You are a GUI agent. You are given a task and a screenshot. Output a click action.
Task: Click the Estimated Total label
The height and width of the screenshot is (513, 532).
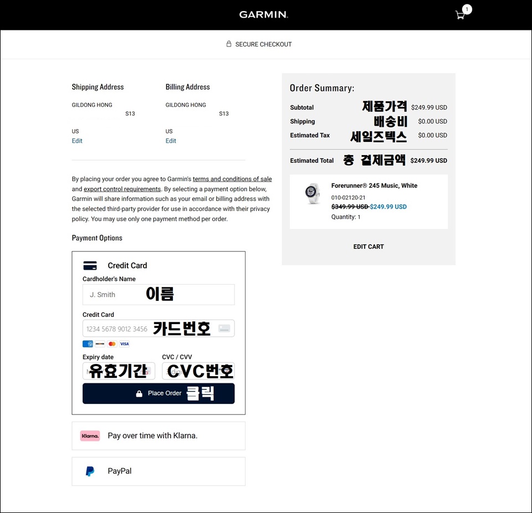tap(312, 161)
